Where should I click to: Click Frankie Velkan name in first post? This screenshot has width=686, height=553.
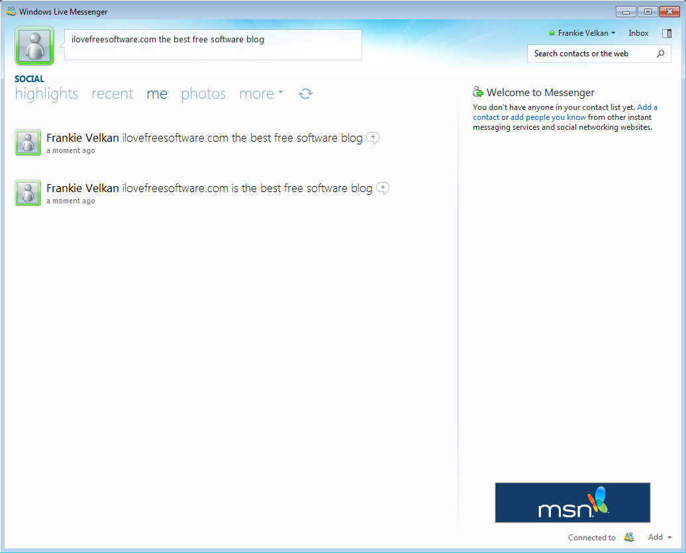[83, 138]
